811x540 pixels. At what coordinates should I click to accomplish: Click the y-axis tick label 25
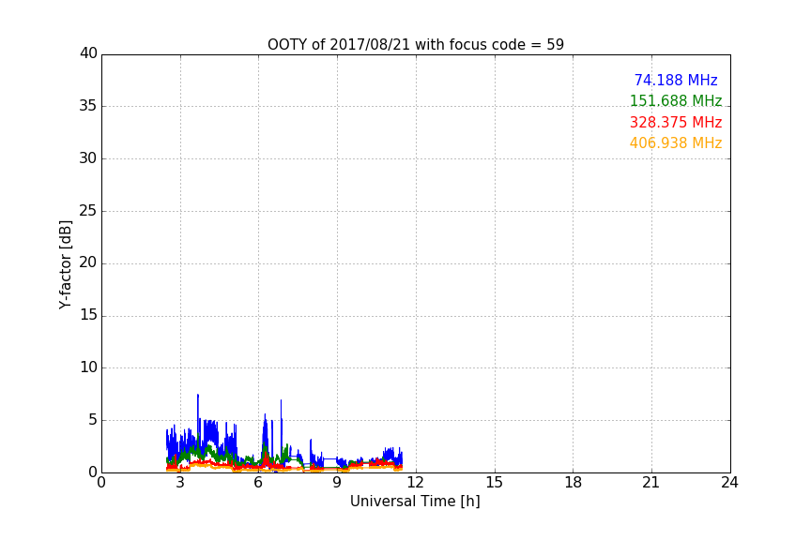click(x=88, y=211)
